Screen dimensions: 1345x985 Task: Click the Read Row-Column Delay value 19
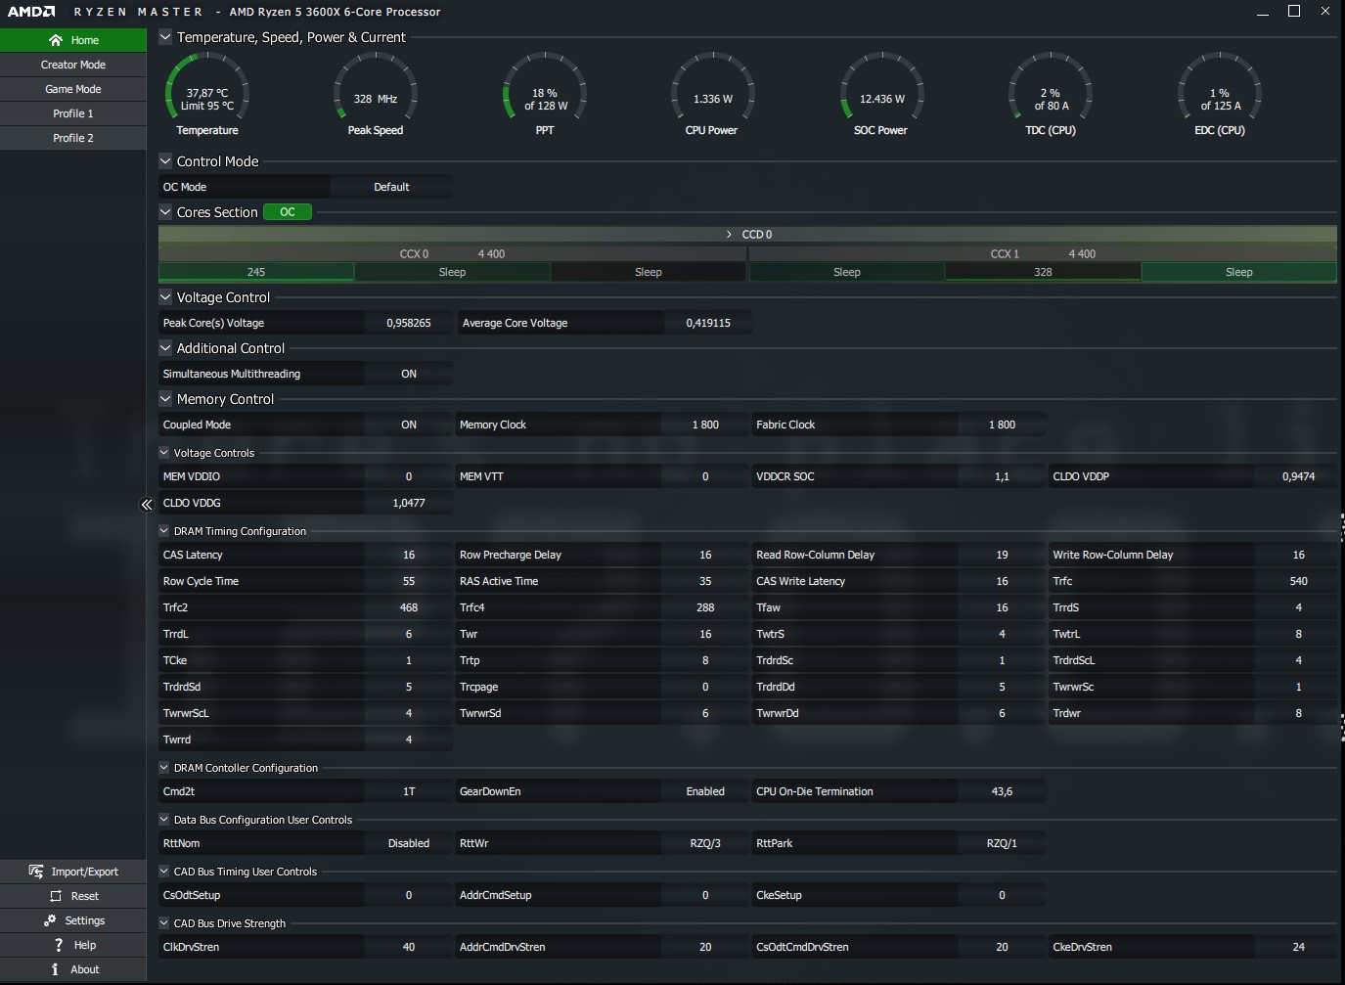click(1002, 555)
